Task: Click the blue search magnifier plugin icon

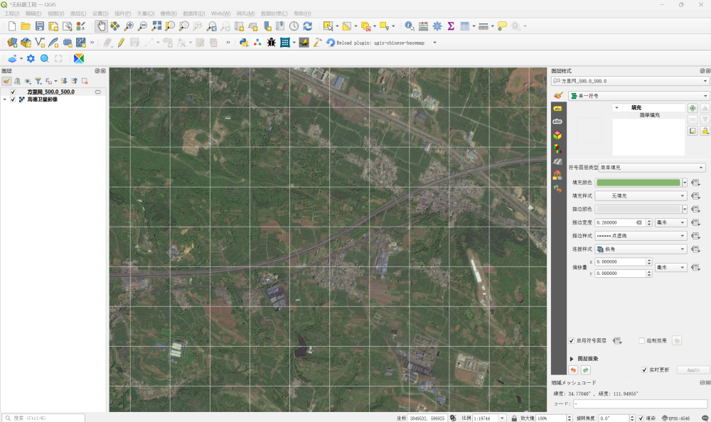Action: click(44, 58)
